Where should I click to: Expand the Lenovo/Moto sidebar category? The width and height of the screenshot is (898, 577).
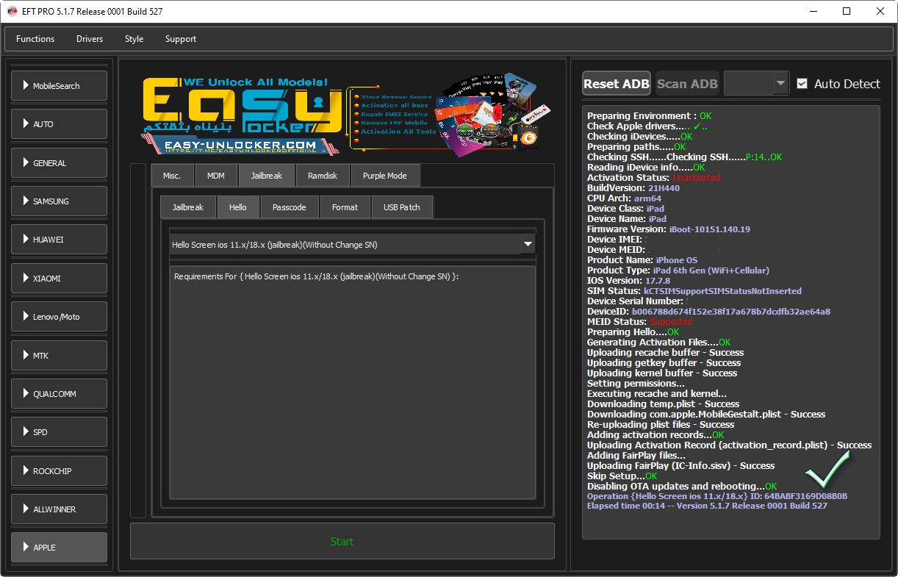tap(59, 317)
